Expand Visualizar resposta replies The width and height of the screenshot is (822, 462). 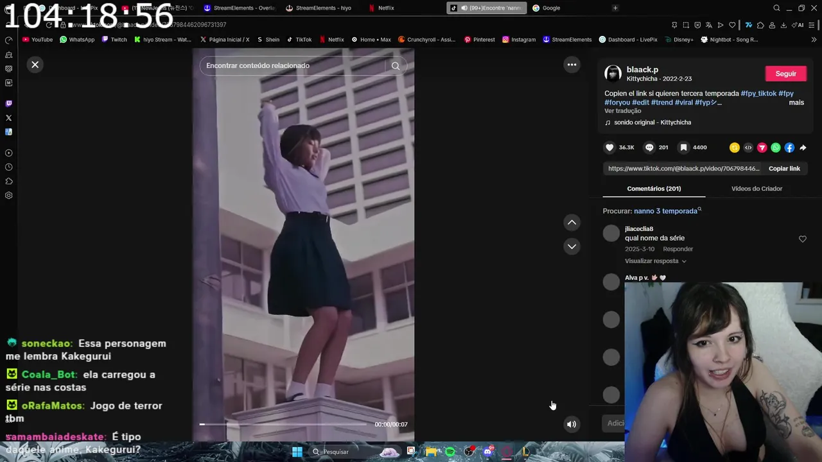655,261
